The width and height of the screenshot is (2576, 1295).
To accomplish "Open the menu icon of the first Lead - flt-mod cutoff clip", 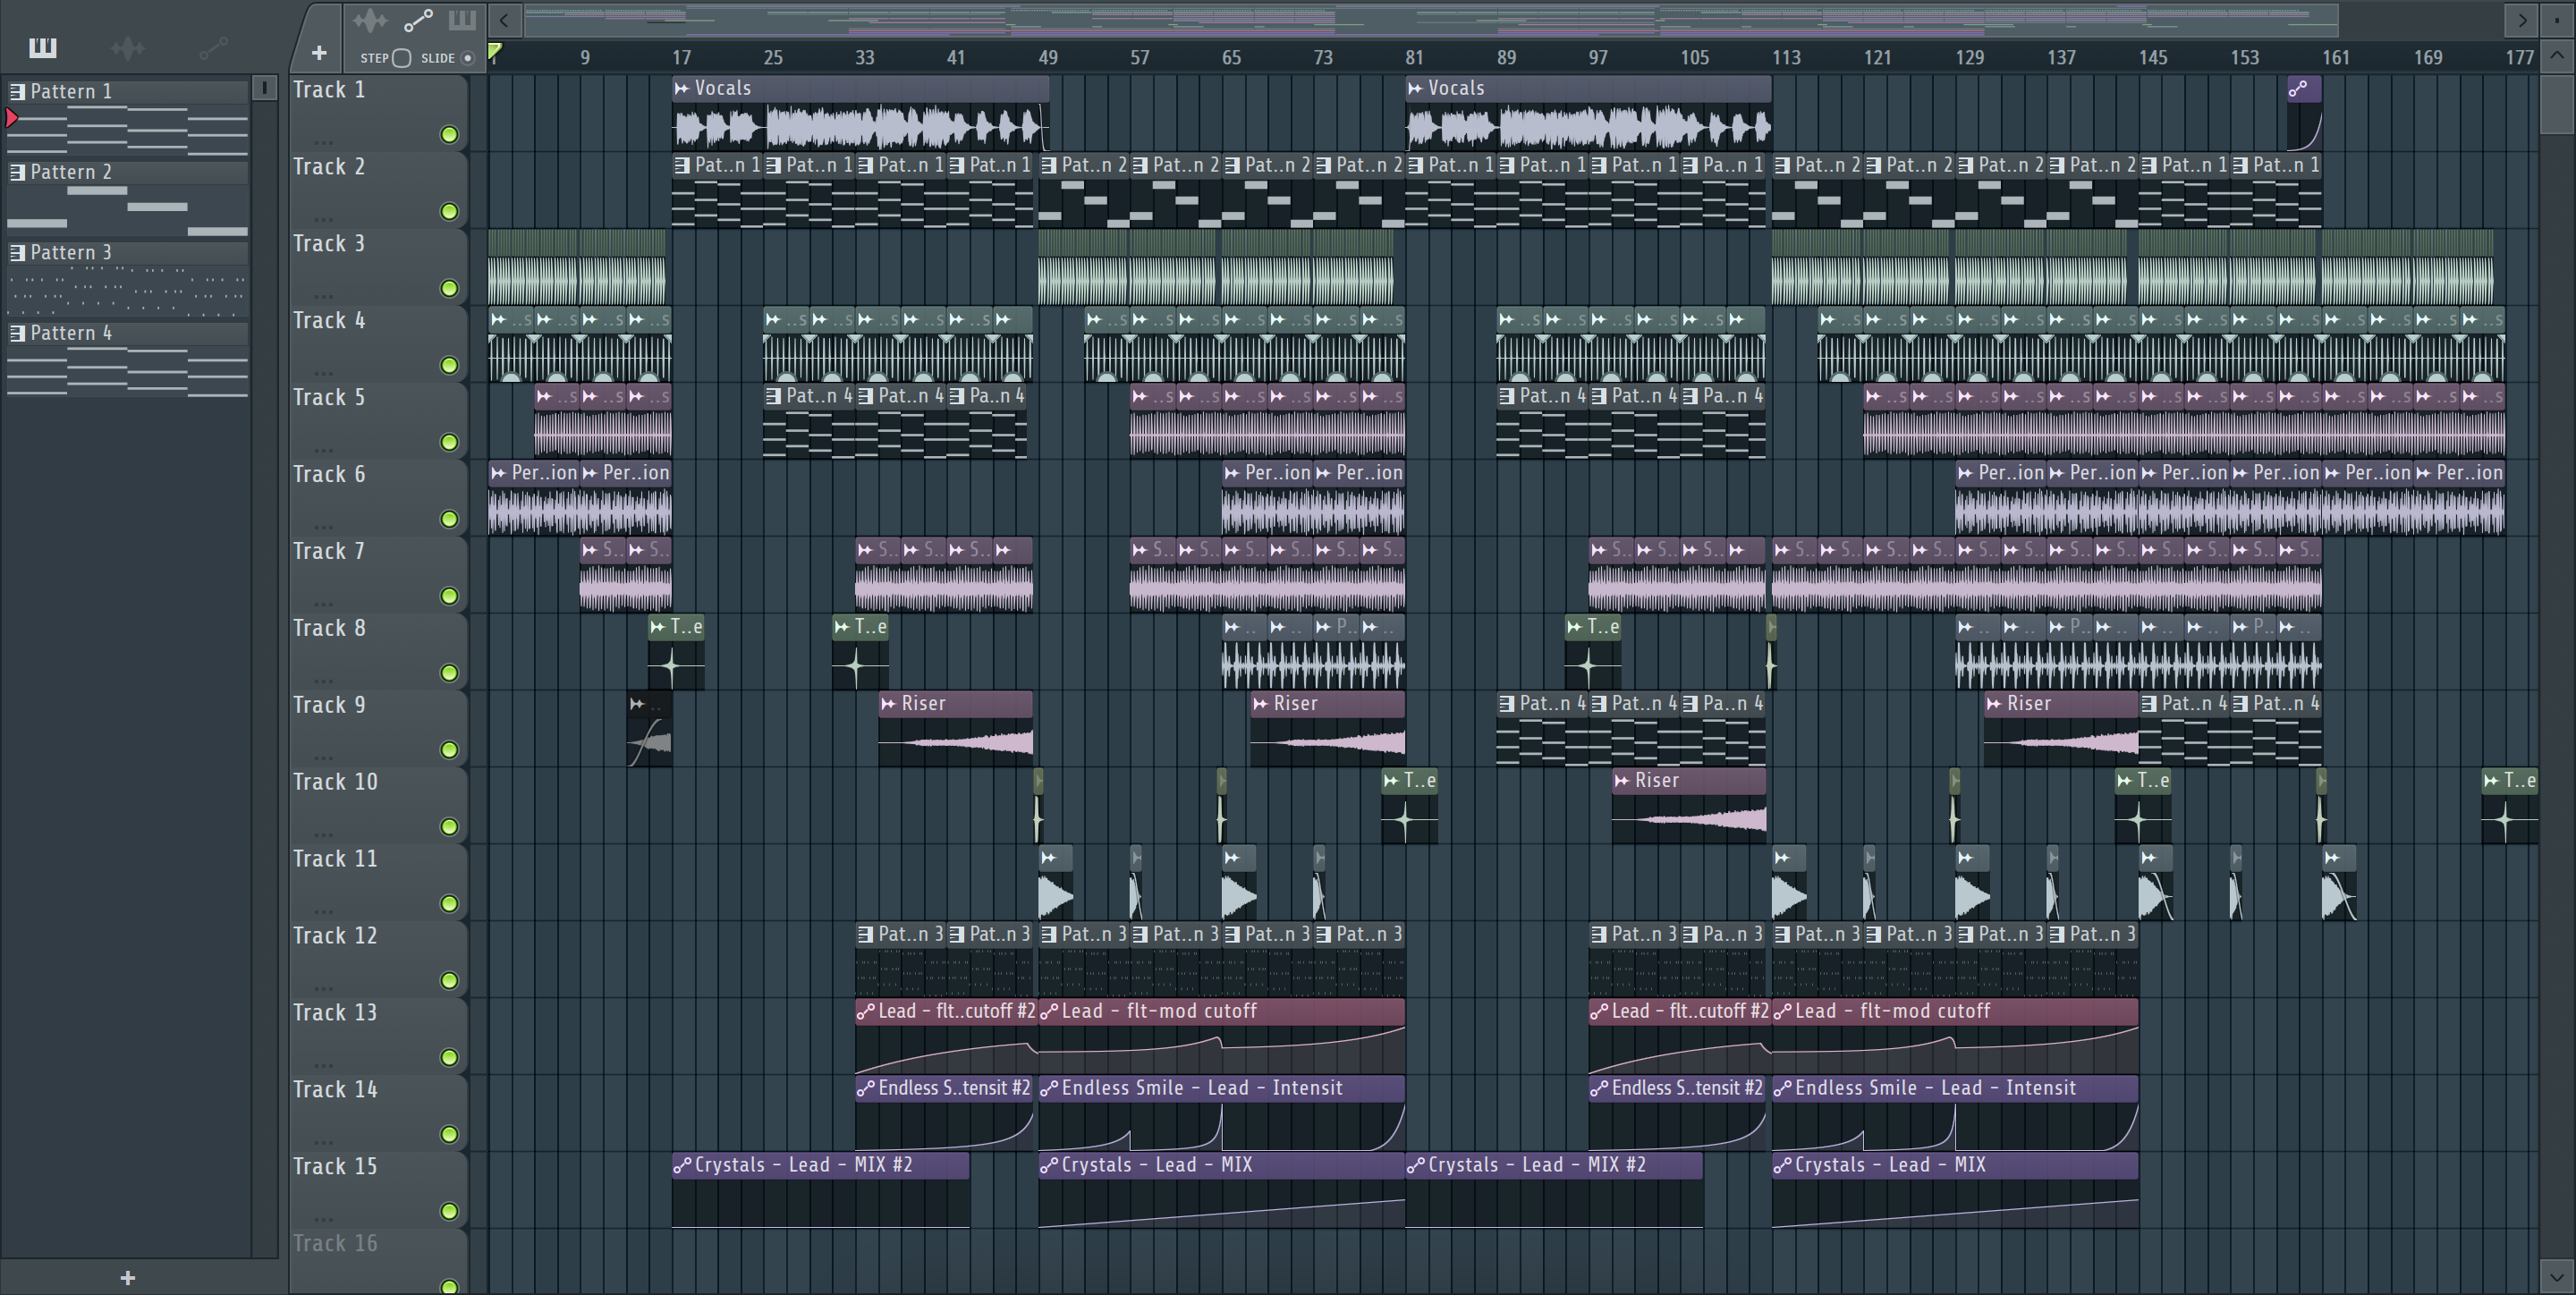I will point(1049,1012).
